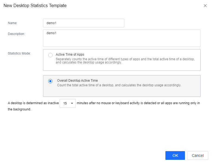Viewport: 212px width, 162px height.
Task: Click the "A desktop is determined as inactive" text
Action: pyautogui.click(x=33, y=103)
